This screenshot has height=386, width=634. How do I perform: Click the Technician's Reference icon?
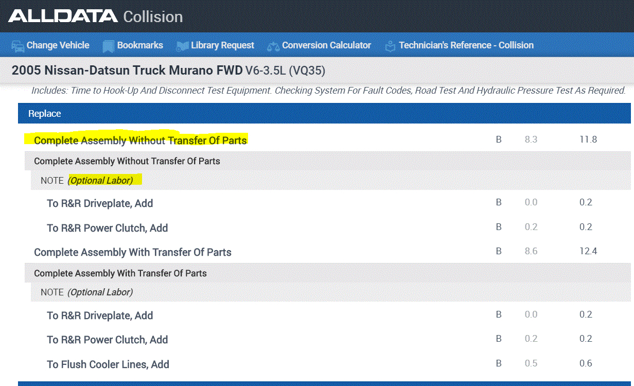[391, 46]
